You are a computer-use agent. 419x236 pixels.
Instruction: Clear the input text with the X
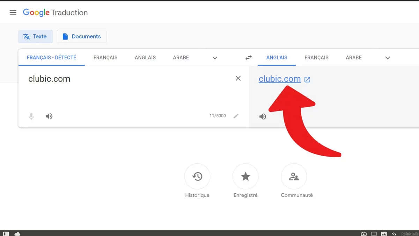[238, 78]
